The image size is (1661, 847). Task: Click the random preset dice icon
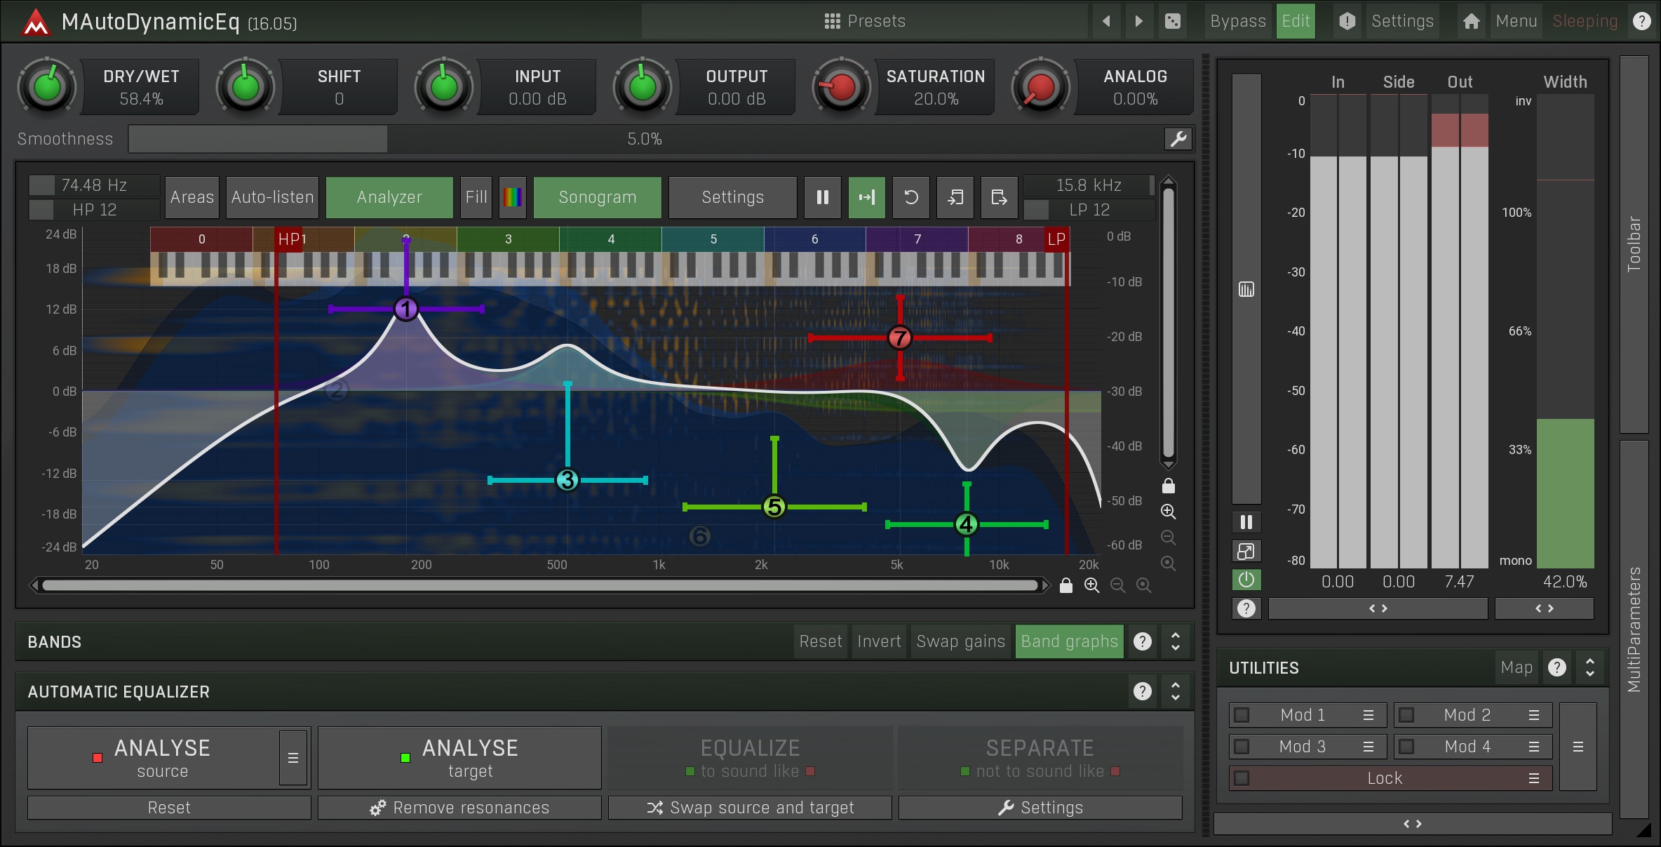coord(1172,21)
